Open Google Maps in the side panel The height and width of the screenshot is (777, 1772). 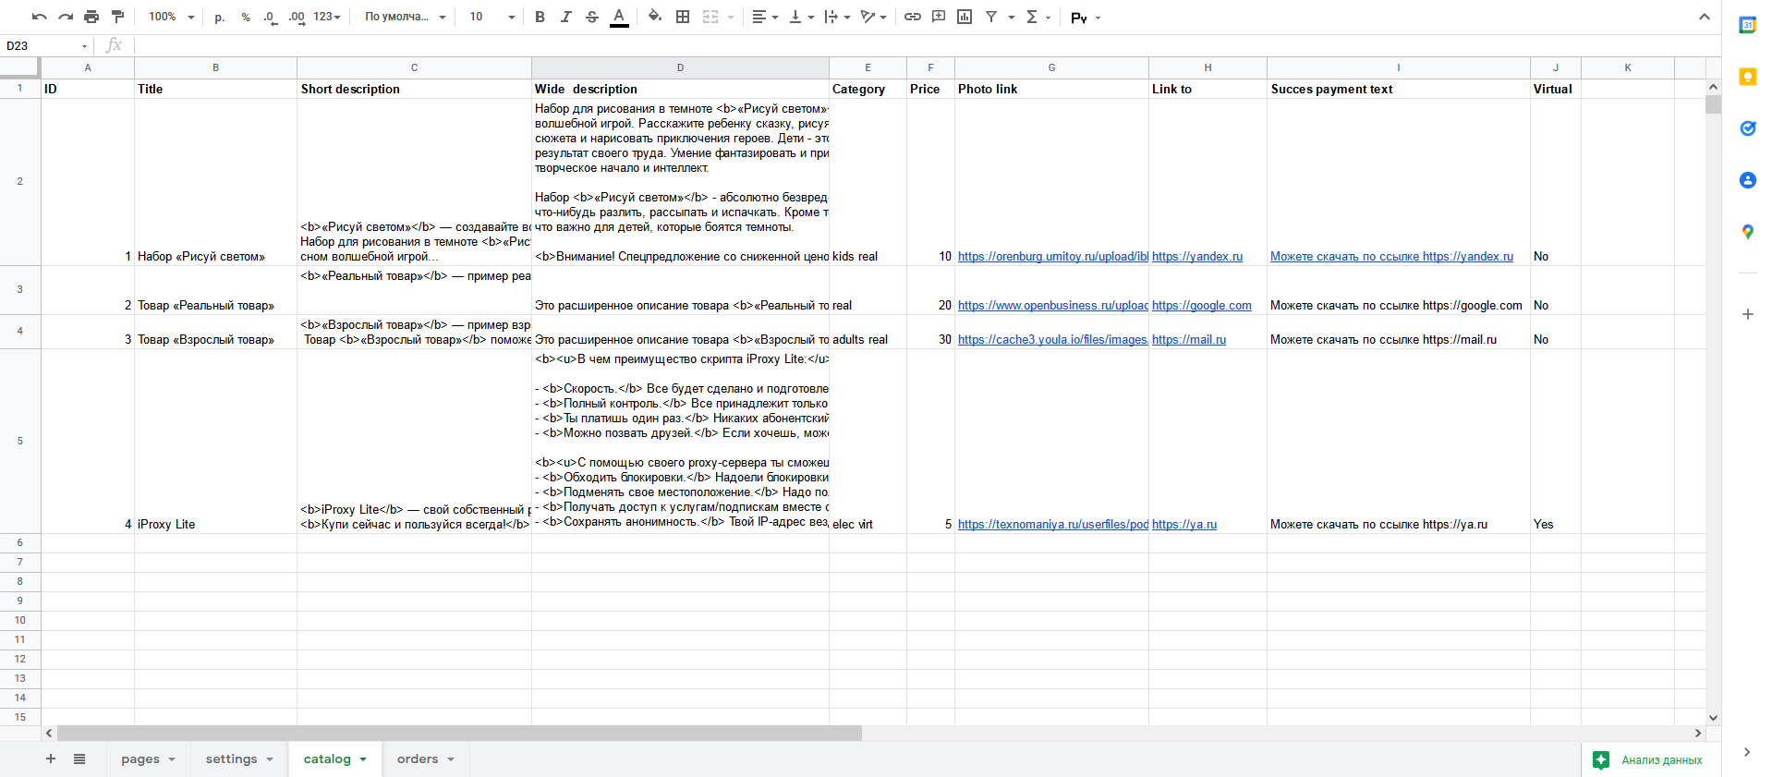coord(1747,232)
